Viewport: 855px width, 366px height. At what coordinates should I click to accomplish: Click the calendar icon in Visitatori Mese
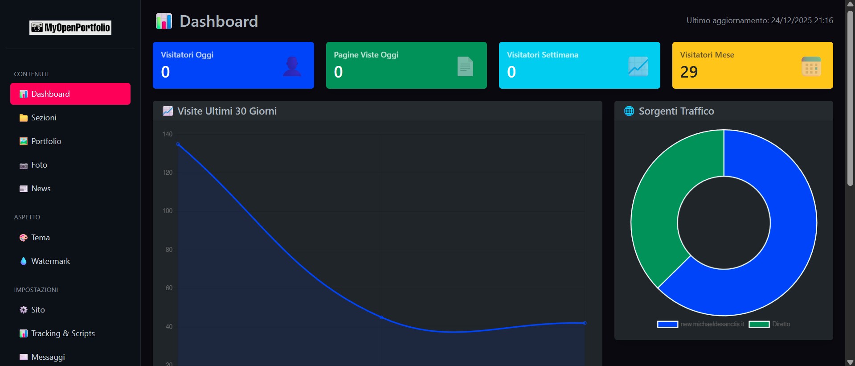(811, 66)
